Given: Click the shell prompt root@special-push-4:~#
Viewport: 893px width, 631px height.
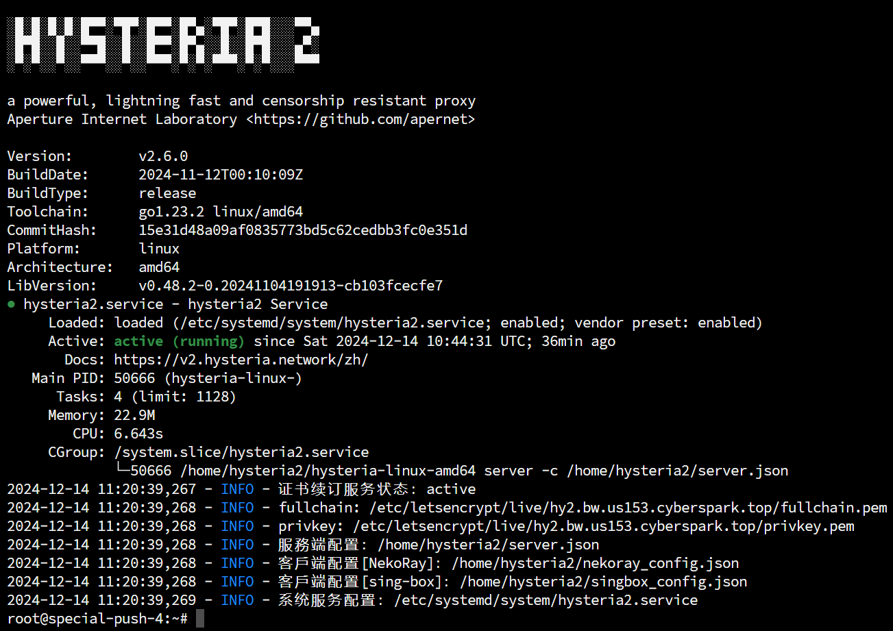Looking at the screenshot, I should point(97,619).
